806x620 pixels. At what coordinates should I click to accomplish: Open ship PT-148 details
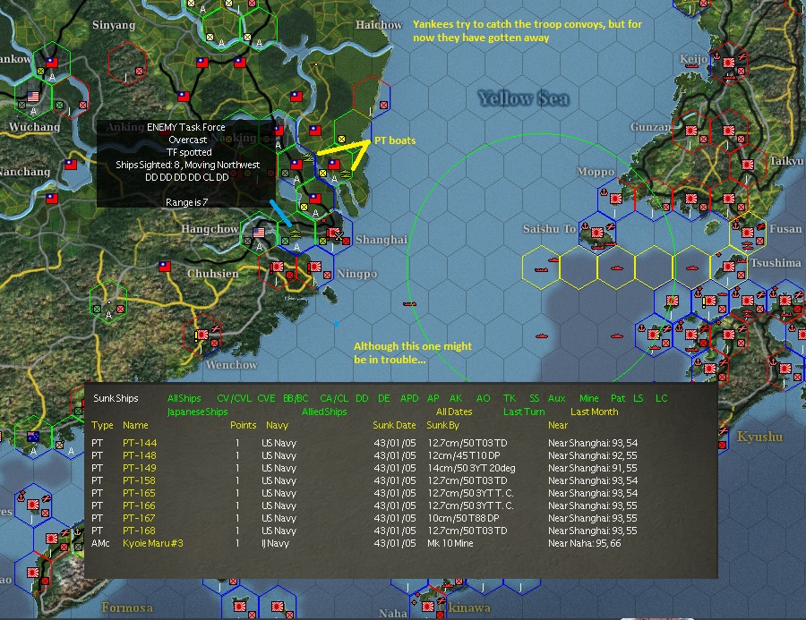pyautogui.click(x=140, y=455)
